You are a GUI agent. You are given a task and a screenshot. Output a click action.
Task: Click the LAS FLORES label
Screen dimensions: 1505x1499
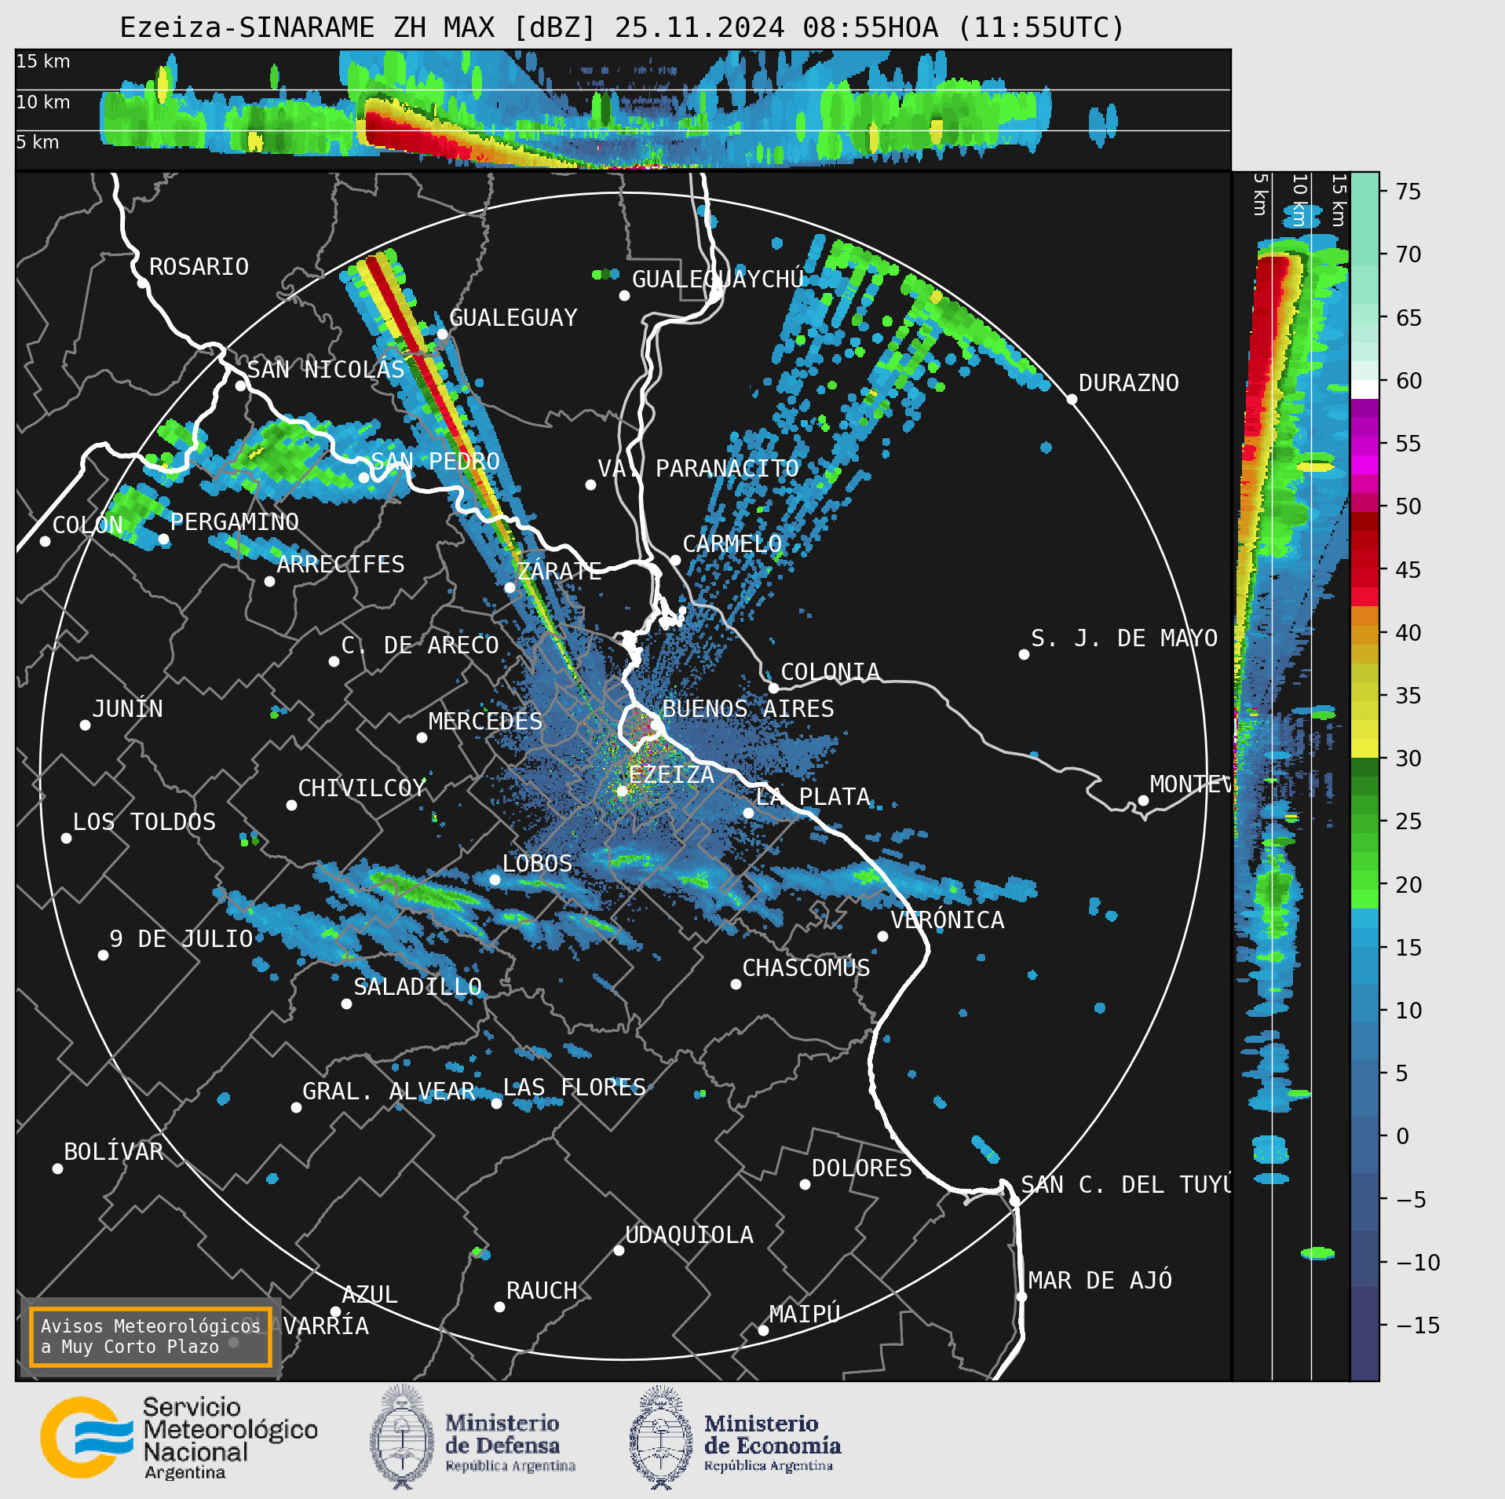[574, 1087]
